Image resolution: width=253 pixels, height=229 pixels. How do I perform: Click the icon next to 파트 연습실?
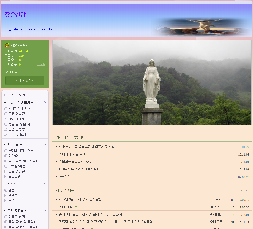tap(6, 171)
